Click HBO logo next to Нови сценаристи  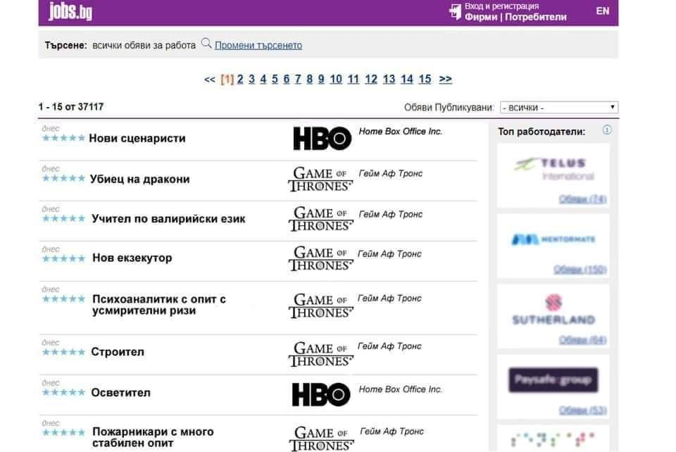[x=322, y=138]
